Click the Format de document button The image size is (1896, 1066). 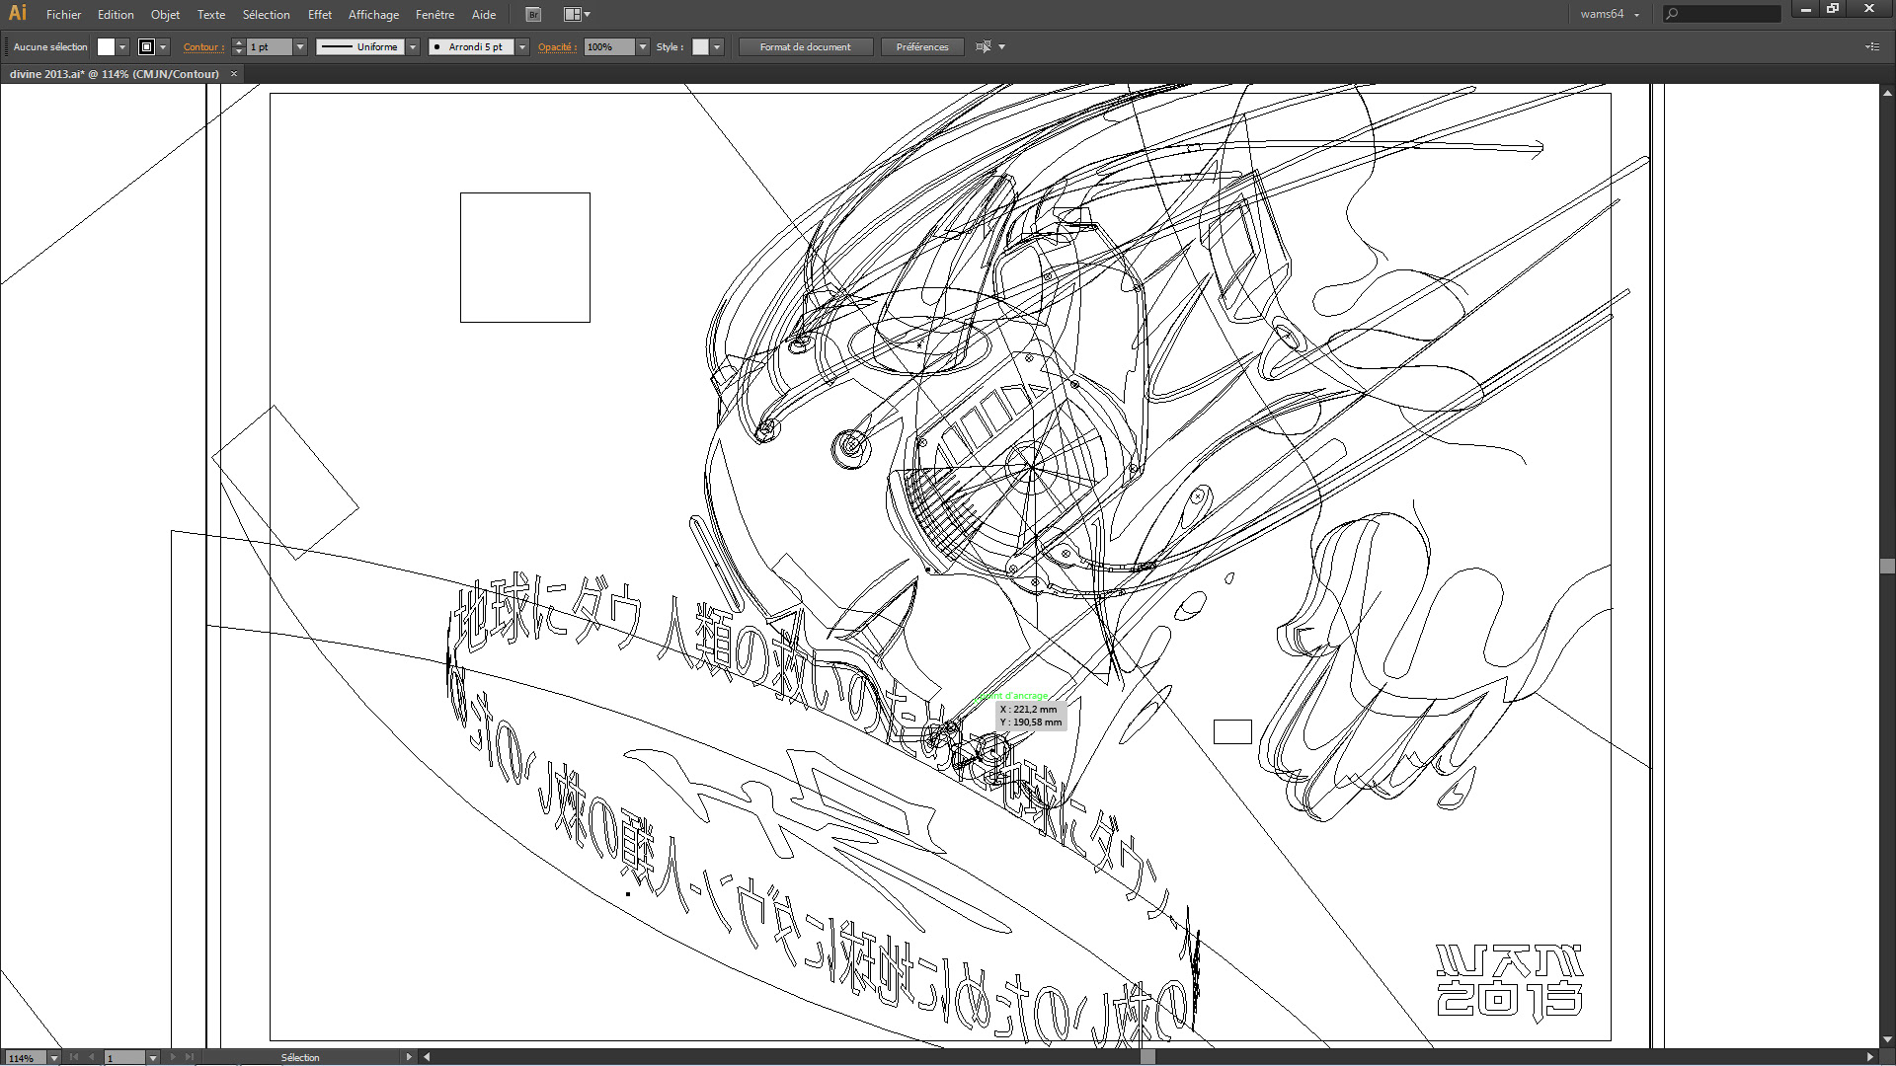[805, 46]
